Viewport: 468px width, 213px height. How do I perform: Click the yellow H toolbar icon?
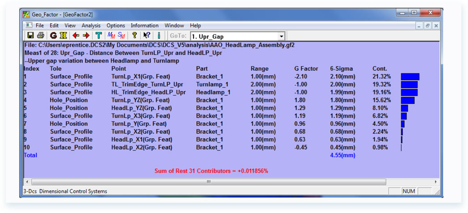[63, 36]
